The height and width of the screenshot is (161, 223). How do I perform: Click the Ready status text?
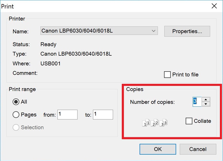click(48, 44)
